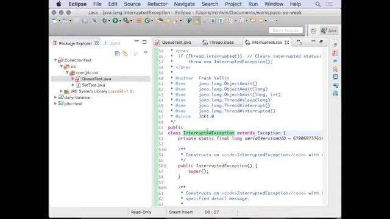The image size is (390, 219).
Task: Click the Search flashlight toolbar icon
Action: (176, 21)
